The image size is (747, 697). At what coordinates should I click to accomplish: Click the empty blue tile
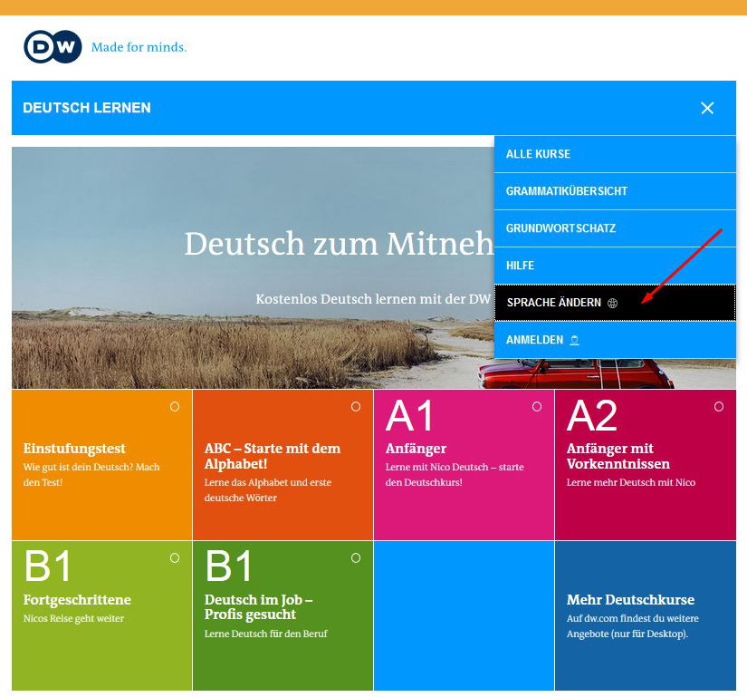pos(464,615)
